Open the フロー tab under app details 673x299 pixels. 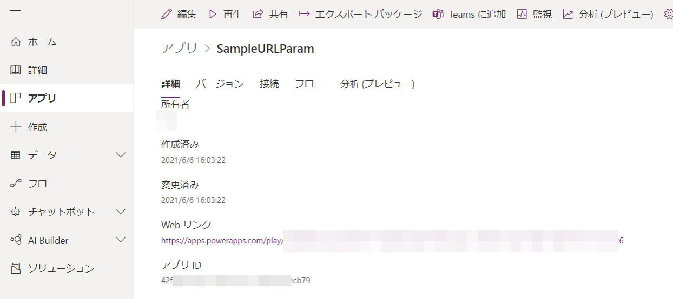pos(309,84)
